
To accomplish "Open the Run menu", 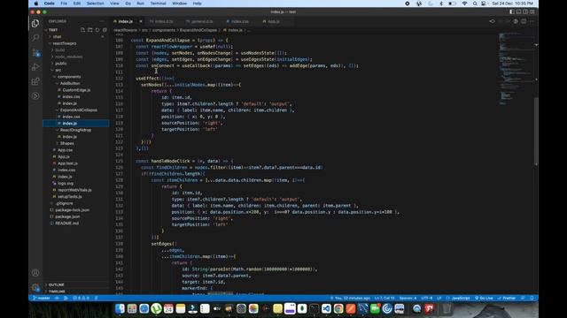I will pyautogui.click(x=140, y=4).
